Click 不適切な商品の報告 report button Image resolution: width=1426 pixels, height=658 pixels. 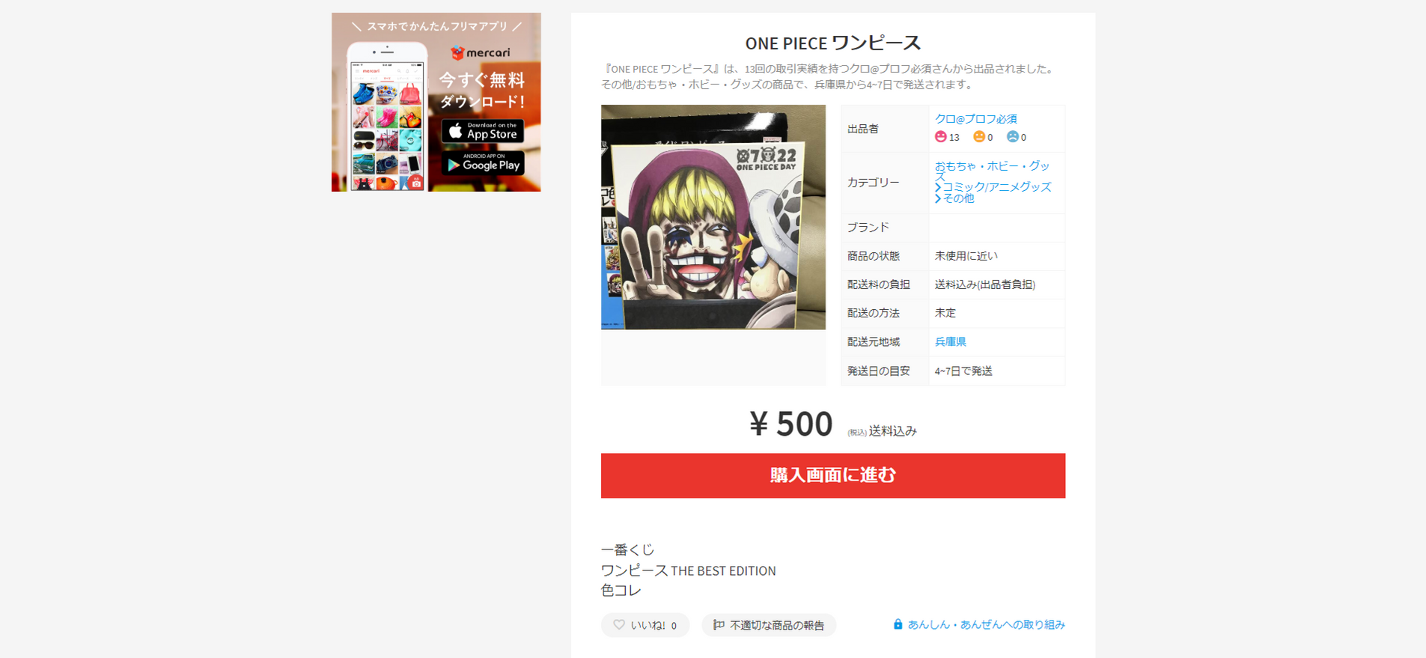point(769,625)
